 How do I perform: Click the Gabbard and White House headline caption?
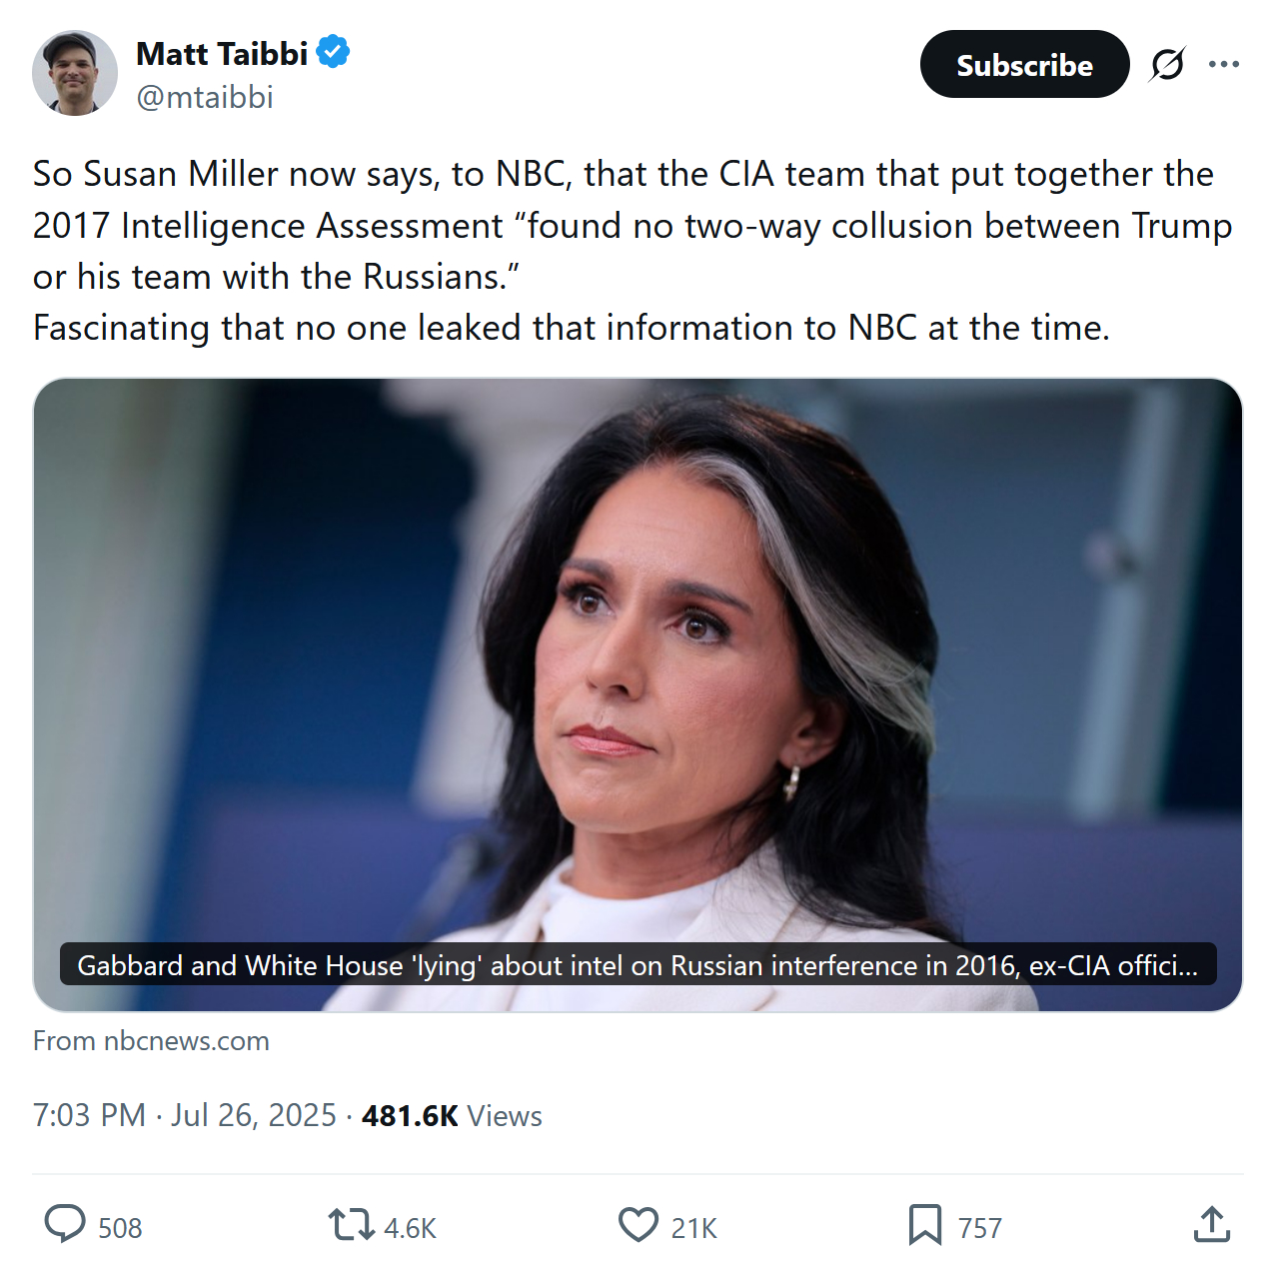tap(637, 965)
